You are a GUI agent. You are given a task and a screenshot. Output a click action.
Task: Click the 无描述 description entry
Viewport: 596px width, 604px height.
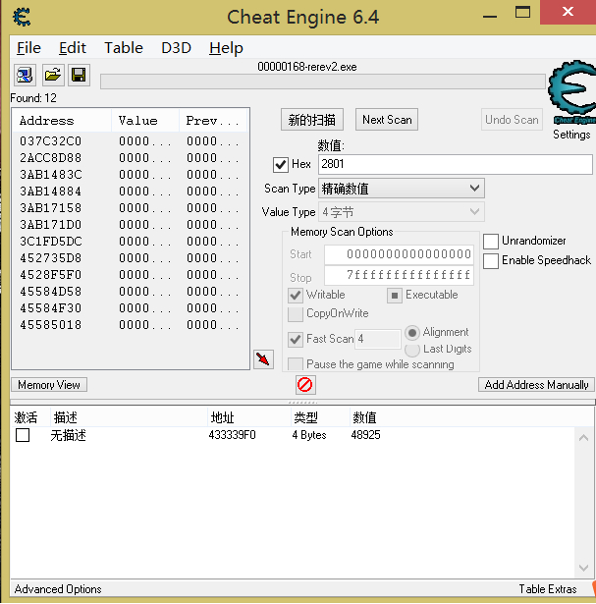click(68, 436)
